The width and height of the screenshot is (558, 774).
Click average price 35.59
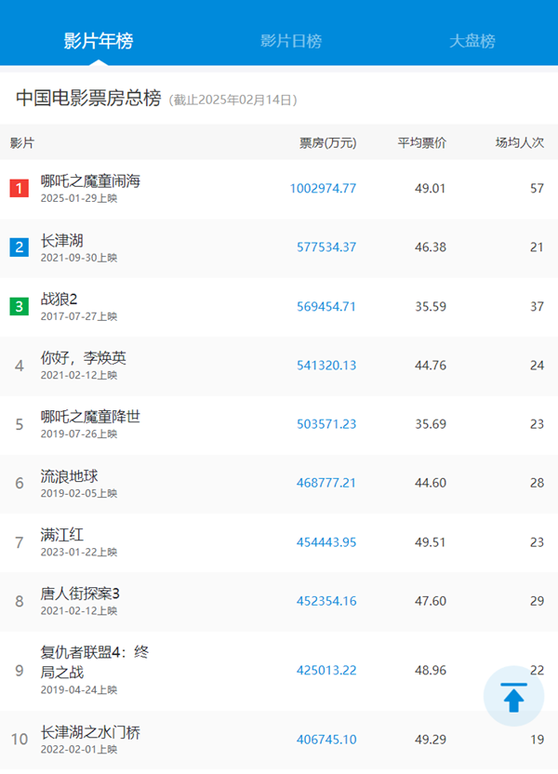pos(431,306)
